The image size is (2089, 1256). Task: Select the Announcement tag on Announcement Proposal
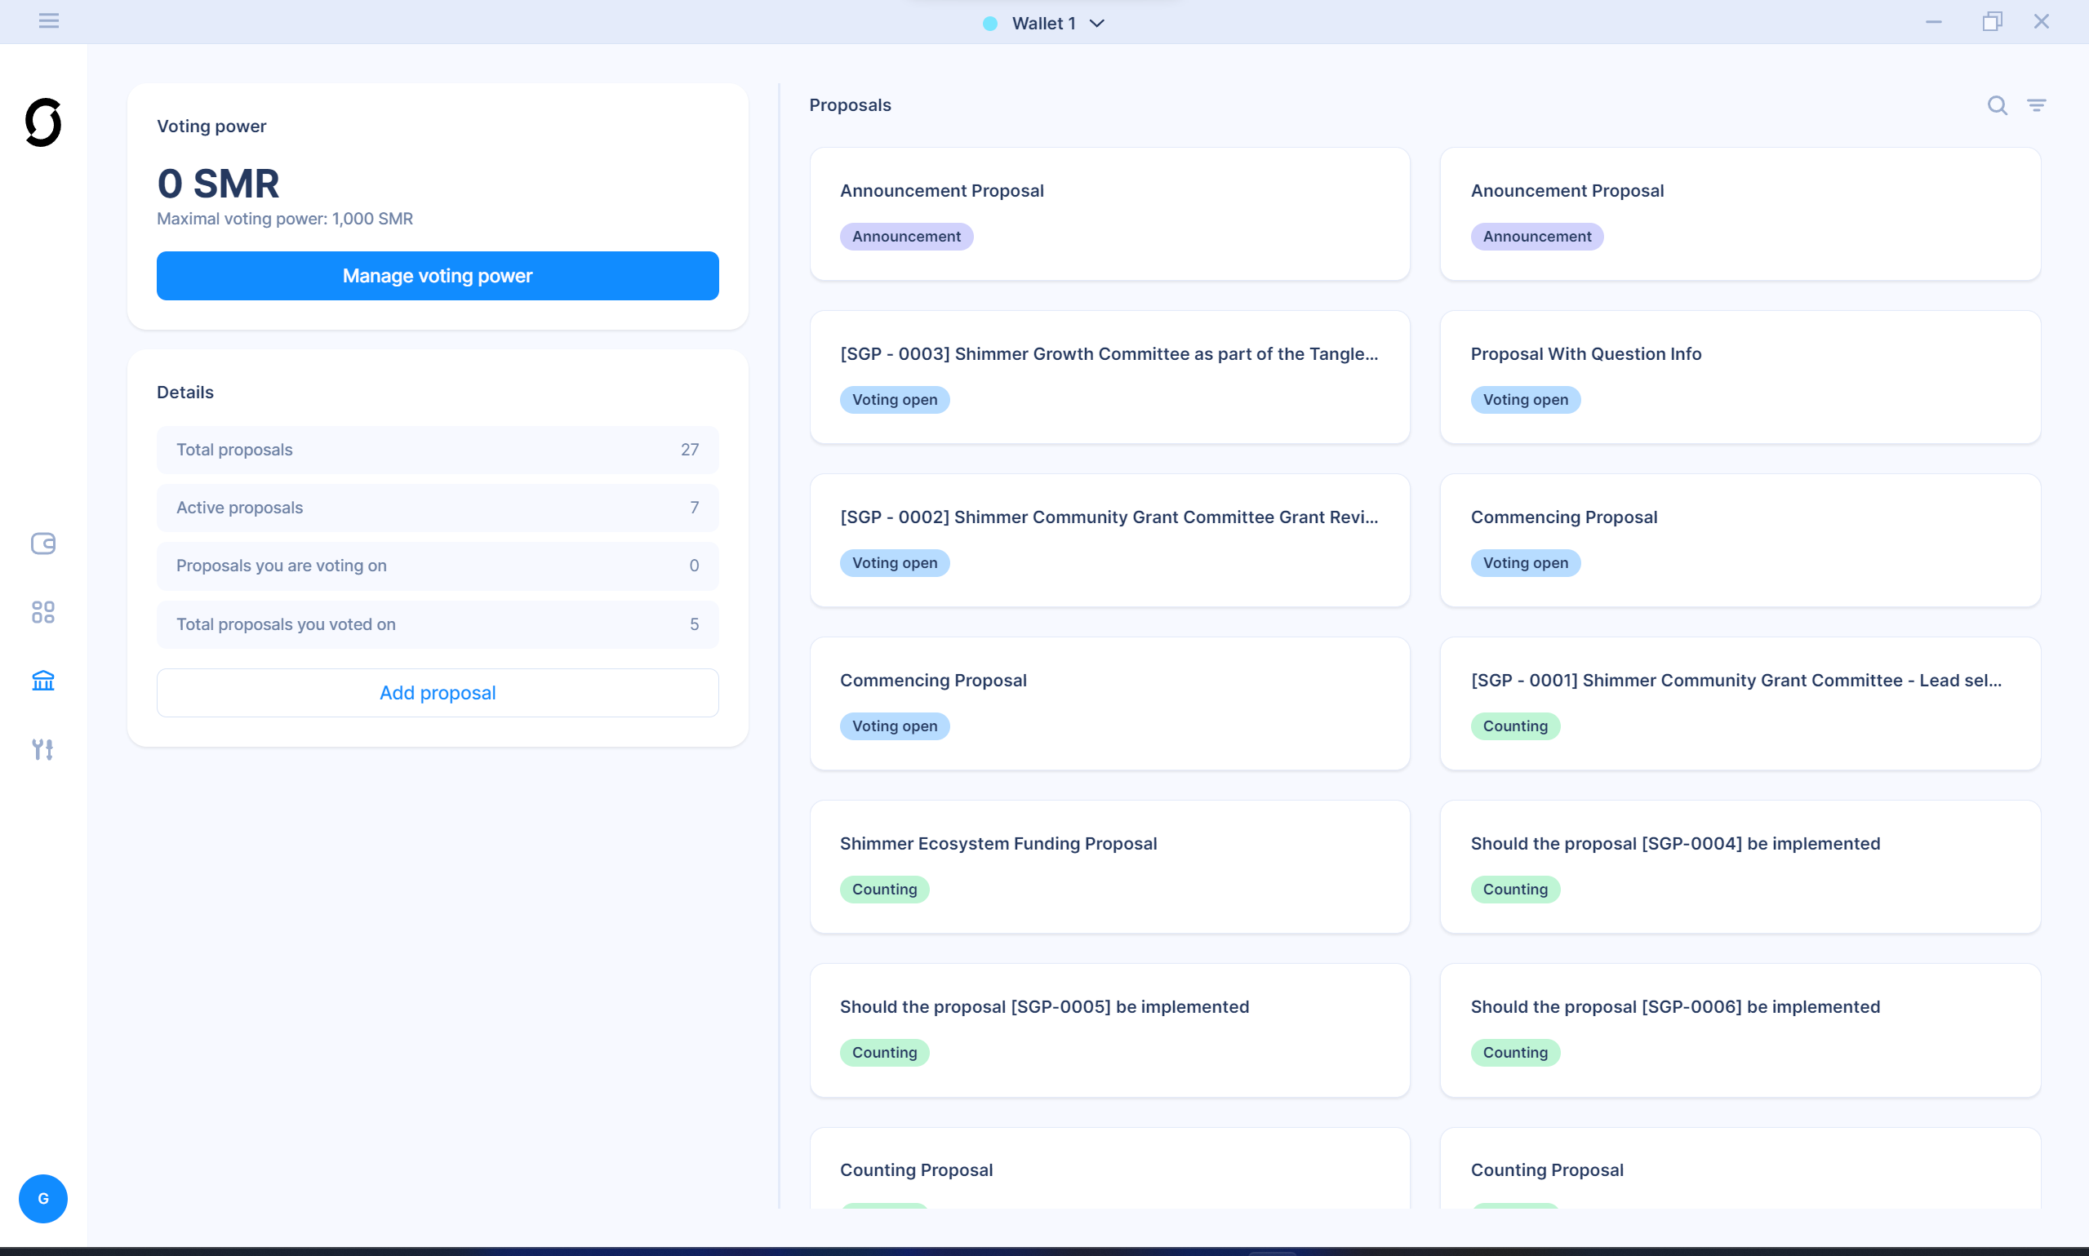(905, 236)
